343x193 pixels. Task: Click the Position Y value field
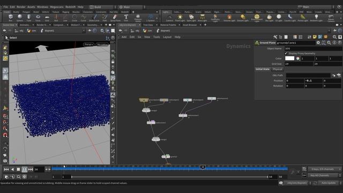coord(314,81)
